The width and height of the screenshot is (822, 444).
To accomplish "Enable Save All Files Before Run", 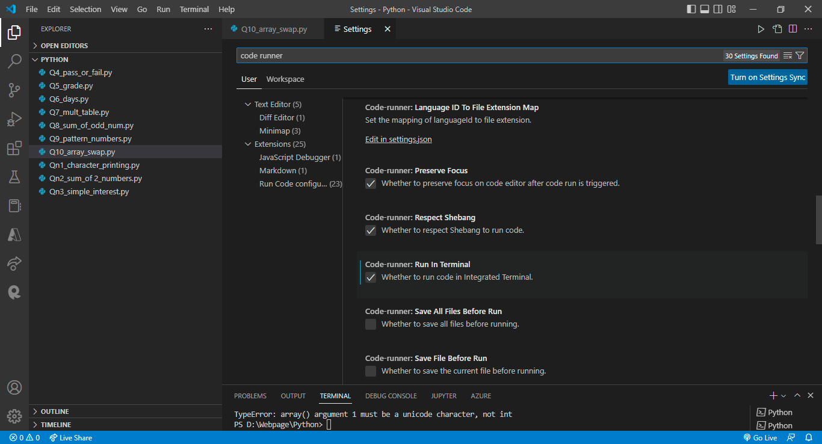I will click(x=371, y=324).
